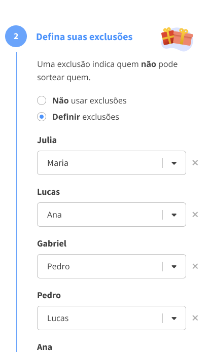This screenshot has height=352, width=209.
Task: Delete Gabriel's Pedro exclusion via X icon
Action: [x=195, y=266]
